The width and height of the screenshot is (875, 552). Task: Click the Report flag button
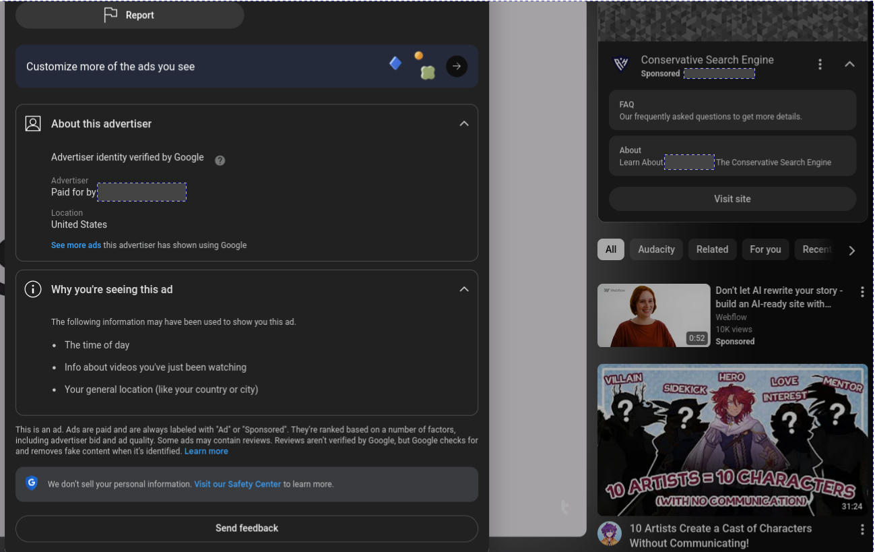pos(129,15)
